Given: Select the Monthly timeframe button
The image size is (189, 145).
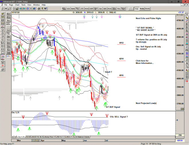Looking at the screenshot, I should tap(147, 9).
